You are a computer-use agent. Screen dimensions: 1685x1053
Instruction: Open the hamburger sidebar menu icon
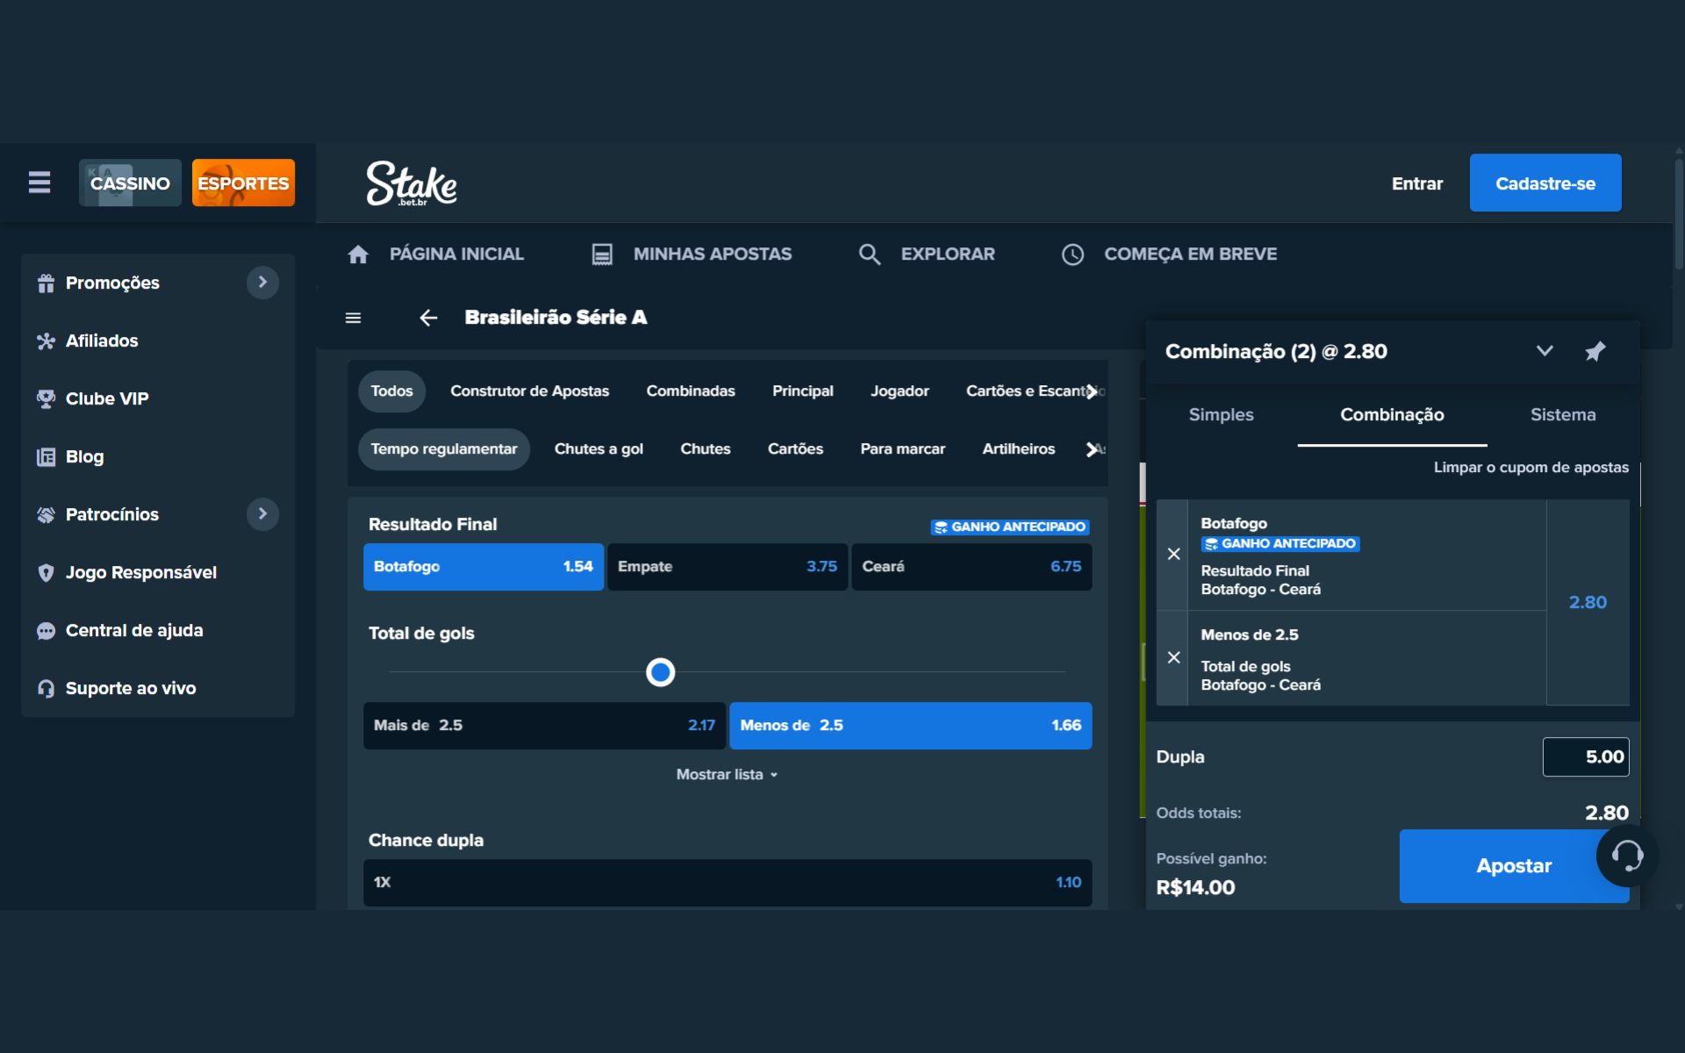(39, 183)
